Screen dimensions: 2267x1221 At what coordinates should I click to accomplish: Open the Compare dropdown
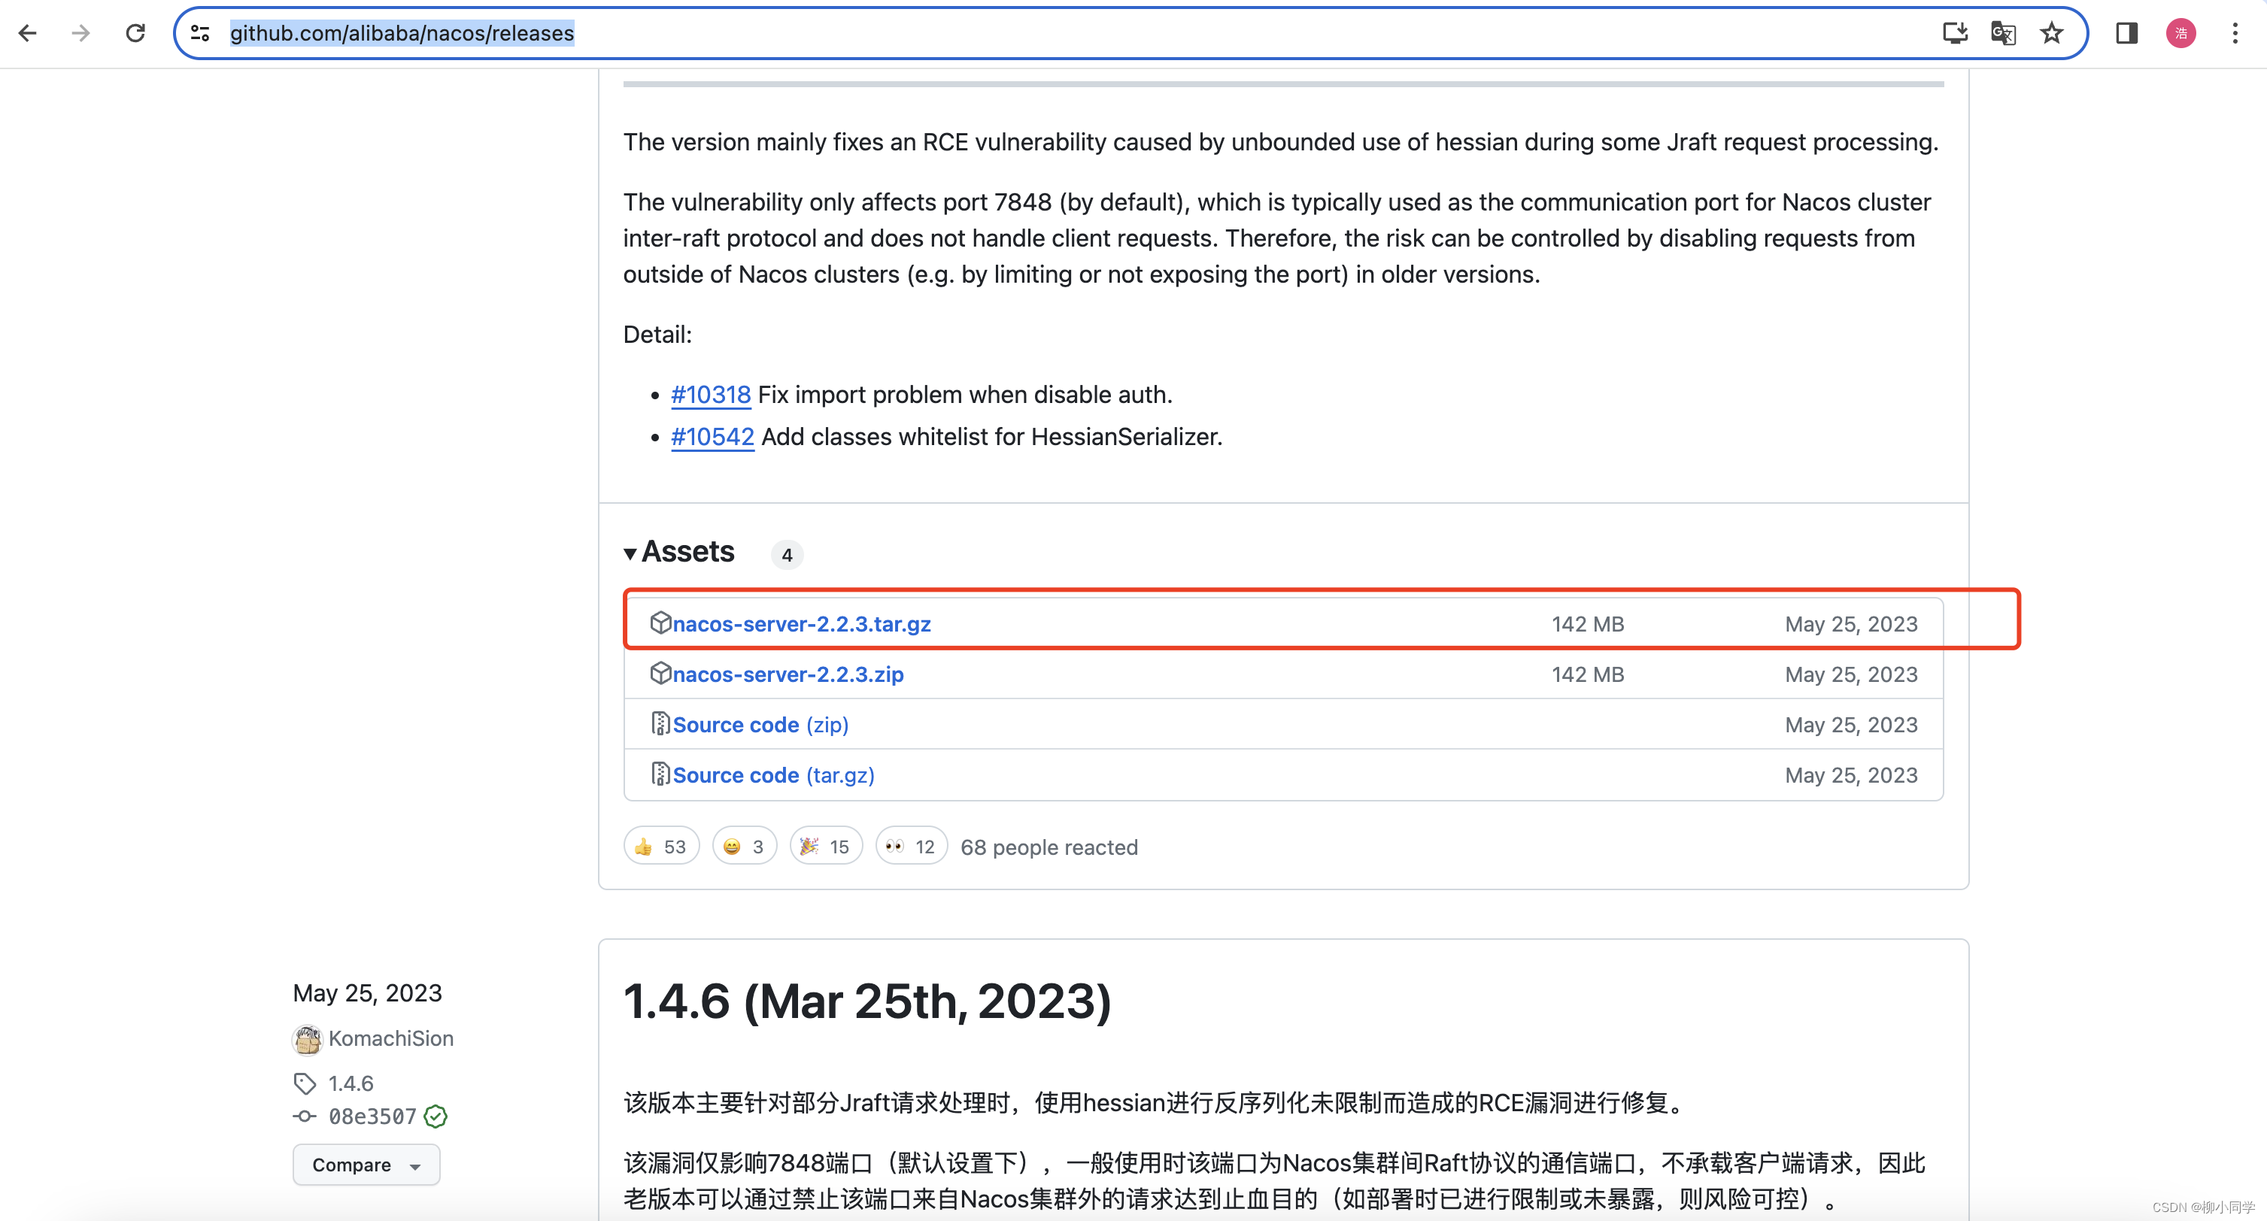coord(366,1165)
